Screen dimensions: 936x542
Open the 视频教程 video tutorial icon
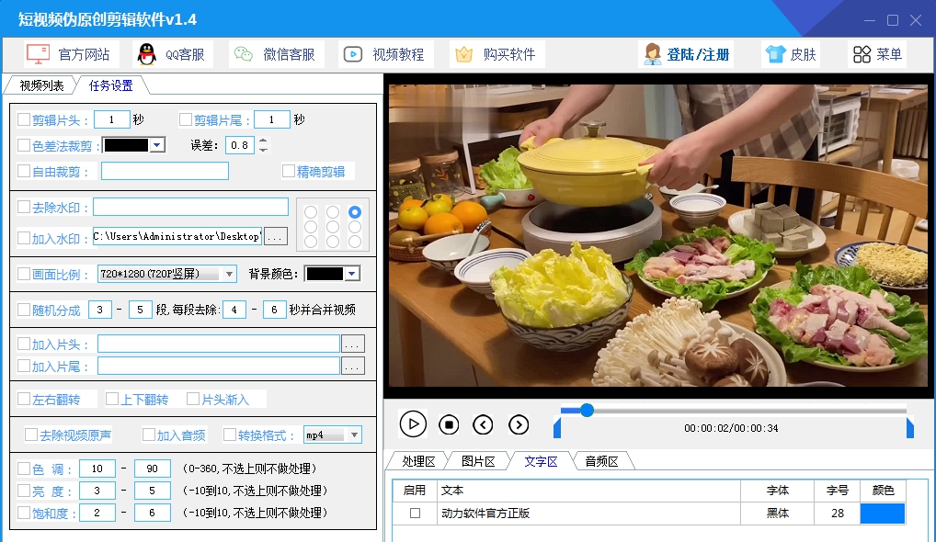tap(352, 54)
